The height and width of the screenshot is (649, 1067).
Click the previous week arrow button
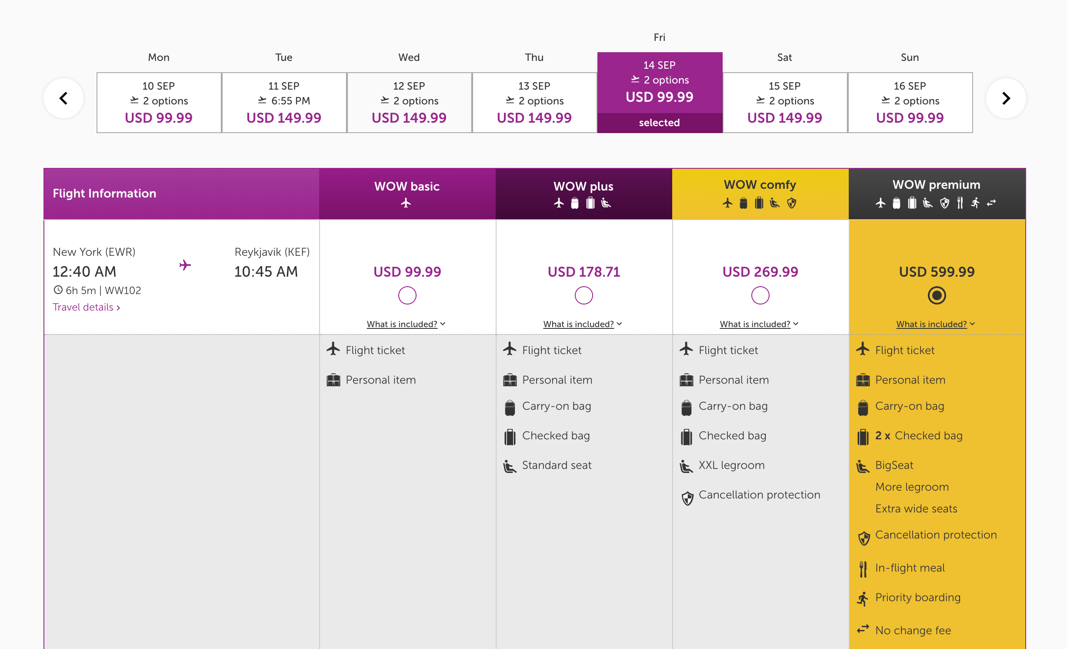point(63,98)
